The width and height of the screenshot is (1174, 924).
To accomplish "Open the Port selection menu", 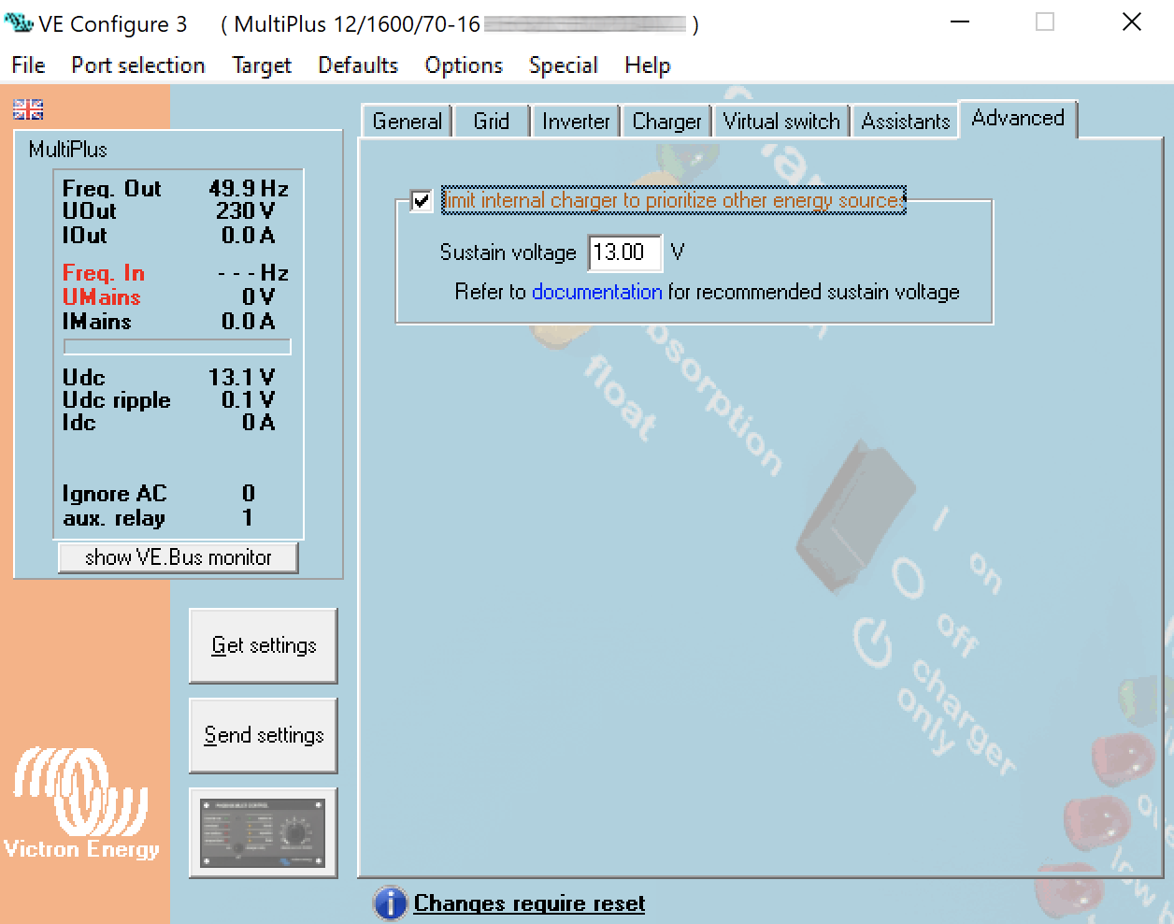I will pos(137,65).
